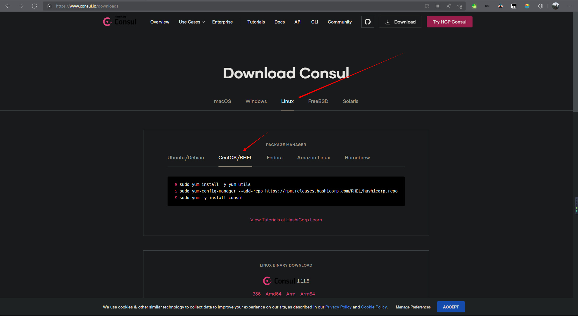Open the QR-style app available icon
Screen dimensions: 578x316
point(438,6)
